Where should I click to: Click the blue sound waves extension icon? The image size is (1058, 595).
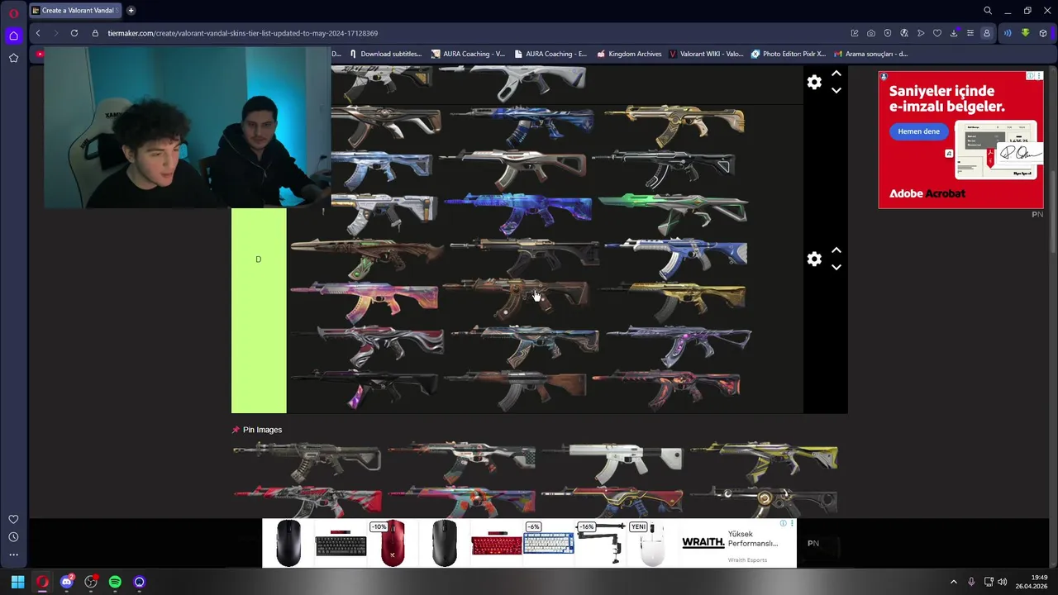click(x=1008, y=33)
